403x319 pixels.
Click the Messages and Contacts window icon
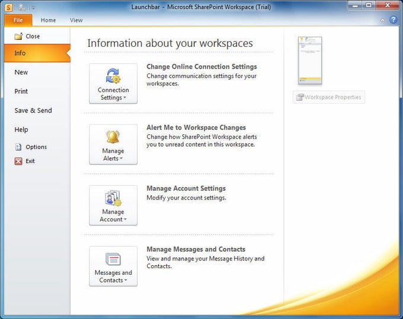pos(113,259)
